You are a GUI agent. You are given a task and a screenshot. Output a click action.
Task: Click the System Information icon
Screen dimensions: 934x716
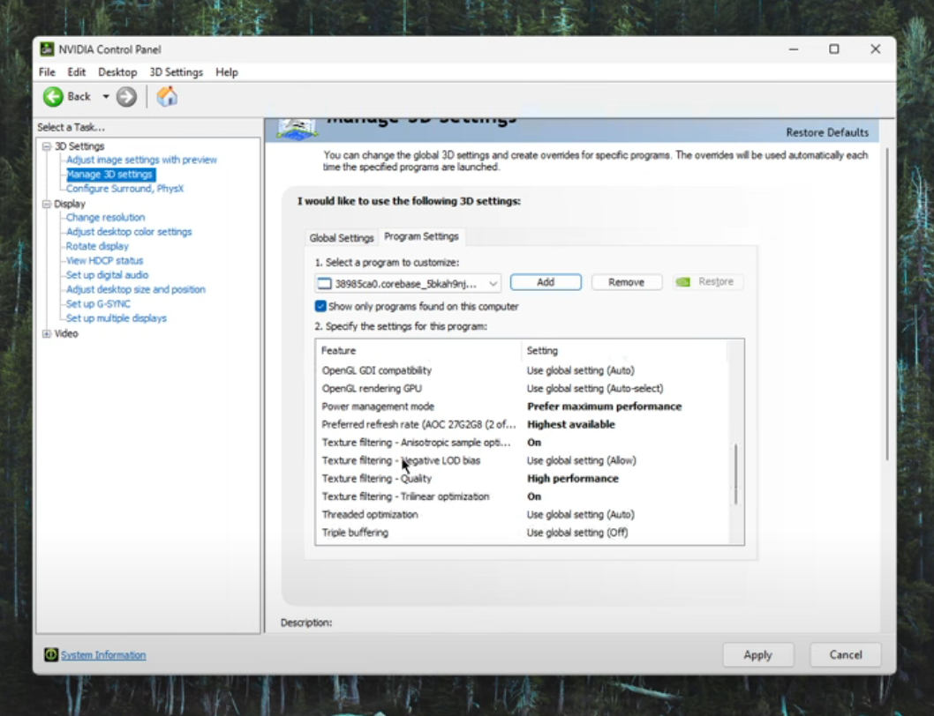pyautogui.click(x=51, y=654)
